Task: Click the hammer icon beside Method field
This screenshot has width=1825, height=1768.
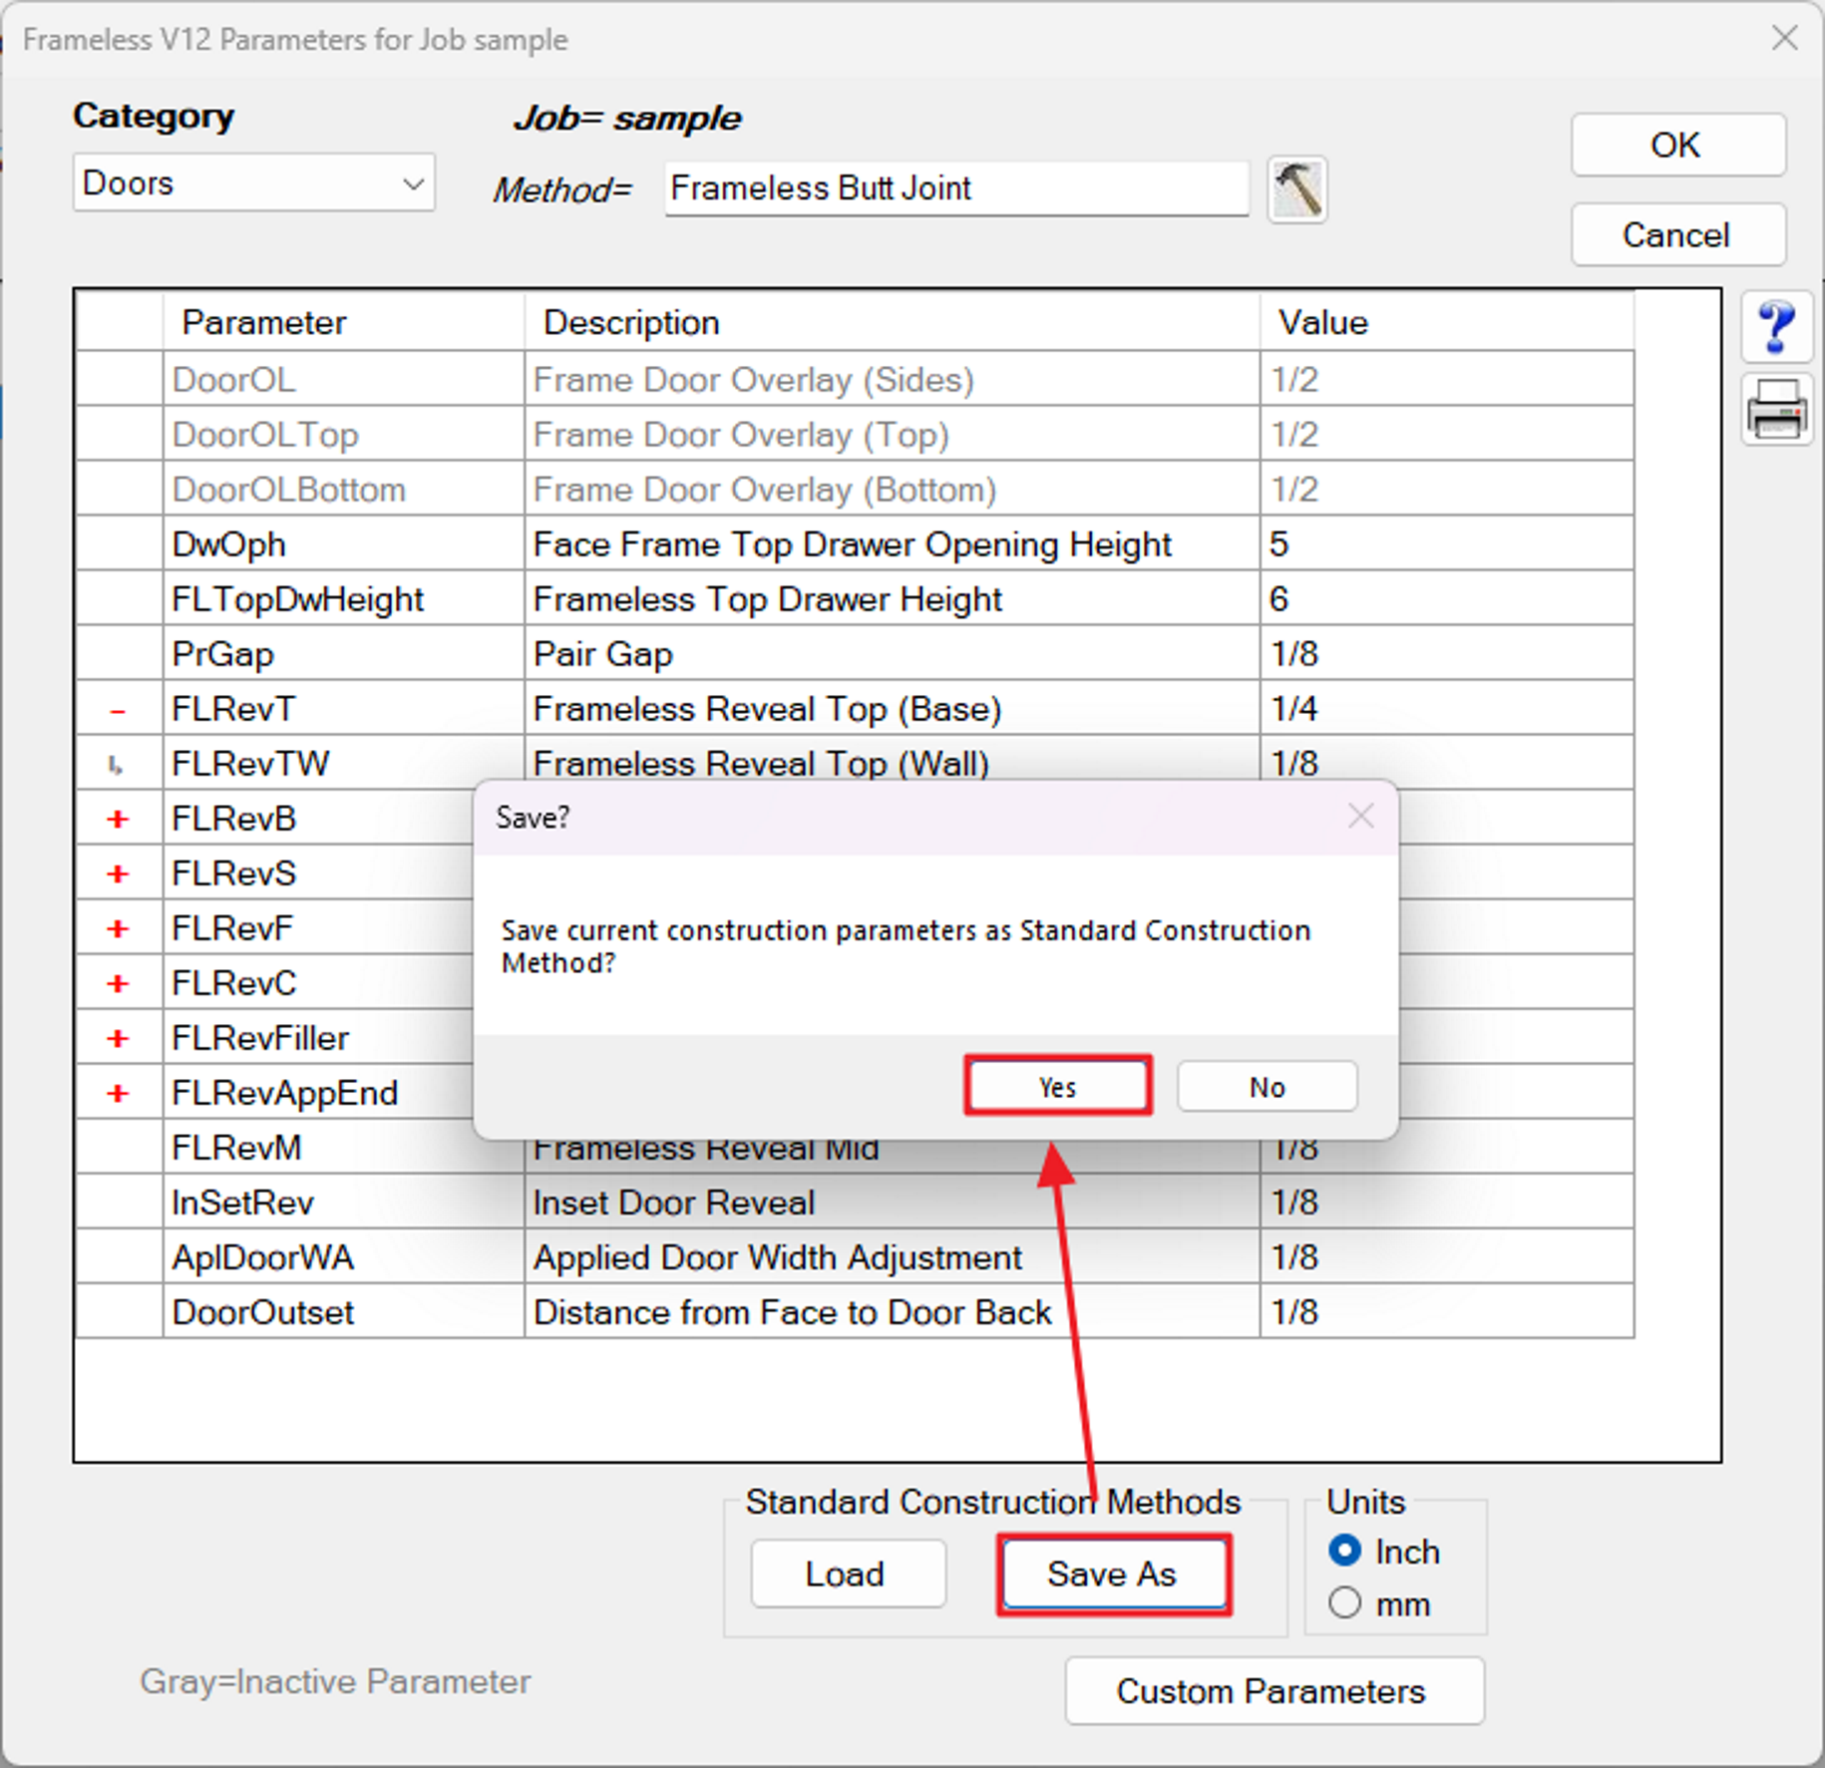Action: 1296,188
